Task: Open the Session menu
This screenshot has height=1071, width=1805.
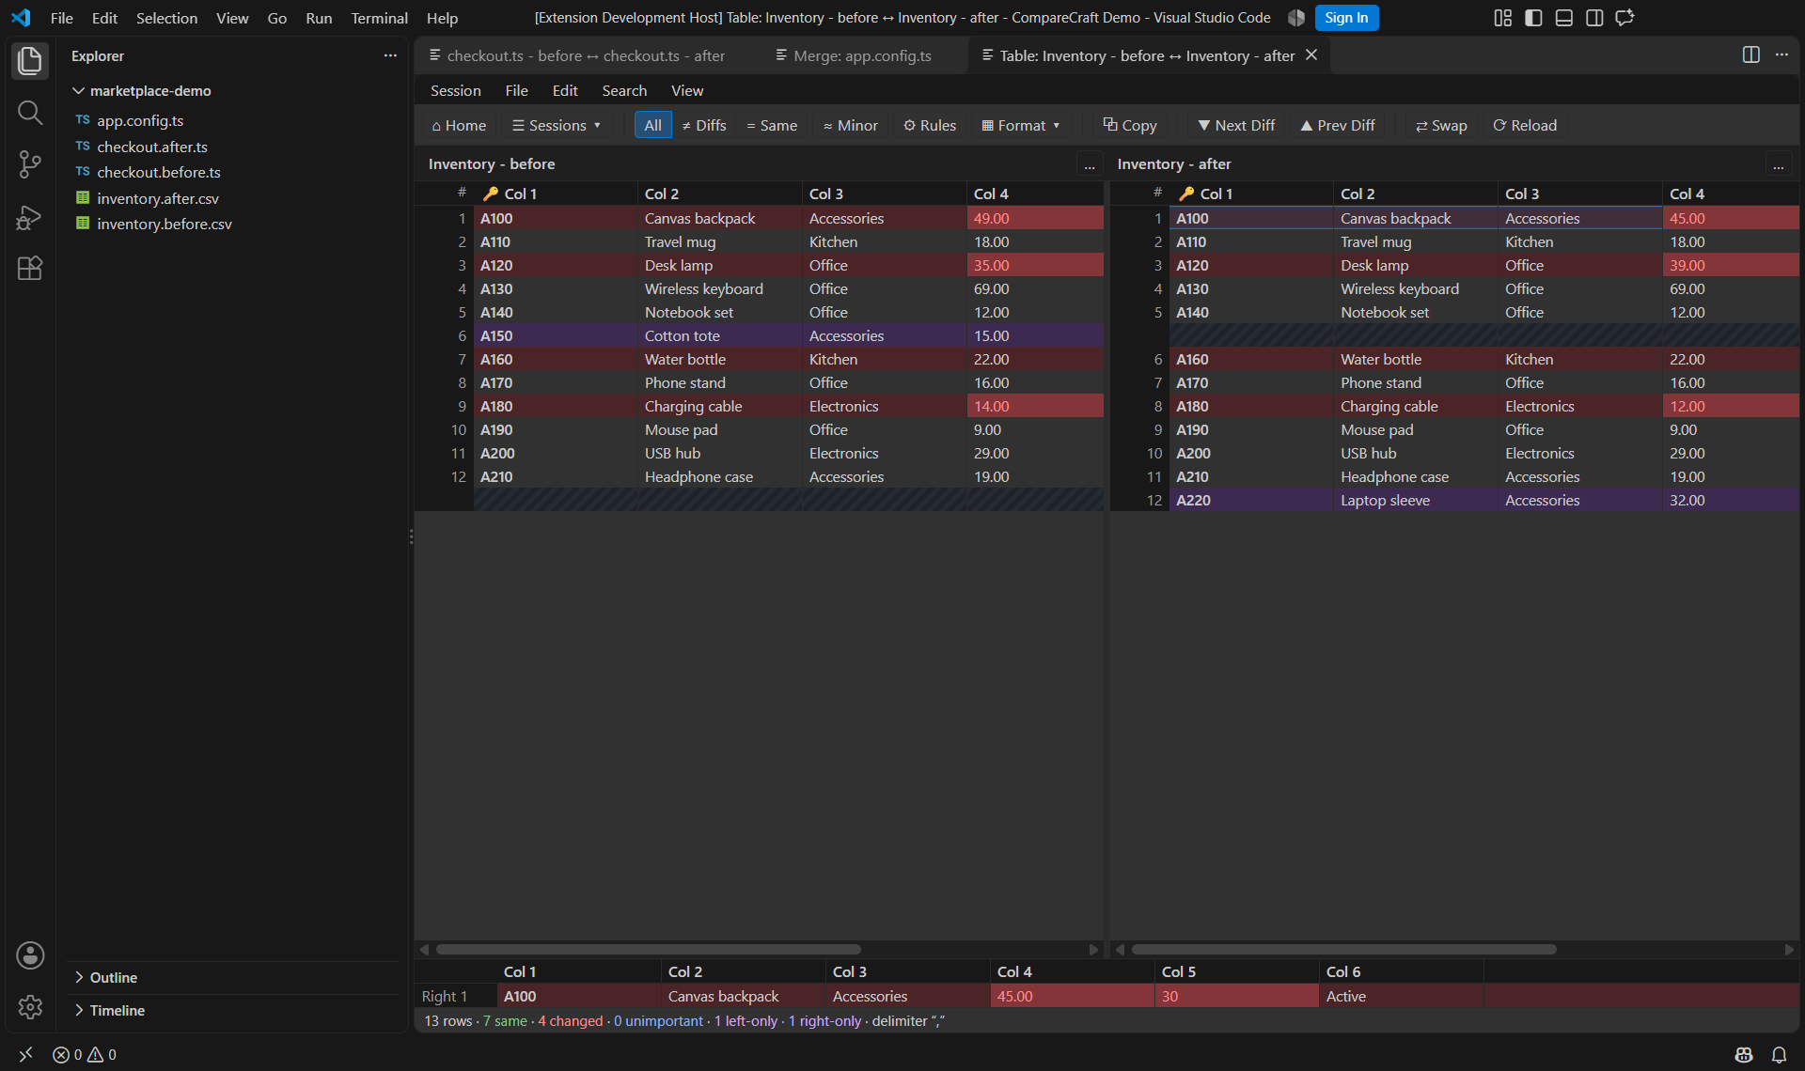Action: coord(455,90)
